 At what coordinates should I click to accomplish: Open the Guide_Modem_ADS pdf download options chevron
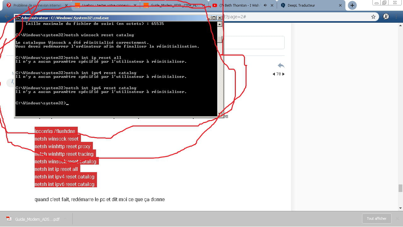65,219
